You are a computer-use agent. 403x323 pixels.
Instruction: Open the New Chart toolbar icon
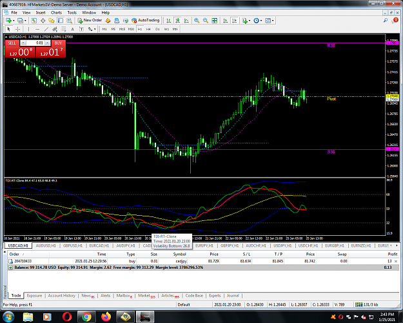point(9,20)
